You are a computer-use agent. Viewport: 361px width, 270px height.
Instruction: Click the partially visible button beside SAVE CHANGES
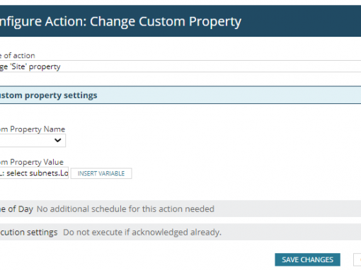[x=357, y=259]
